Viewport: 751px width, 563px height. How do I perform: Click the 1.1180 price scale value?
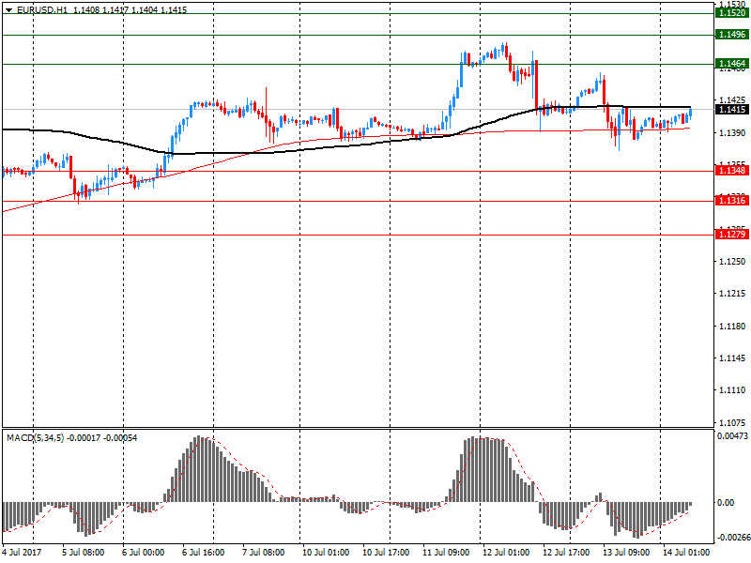[x=733, y=326]
